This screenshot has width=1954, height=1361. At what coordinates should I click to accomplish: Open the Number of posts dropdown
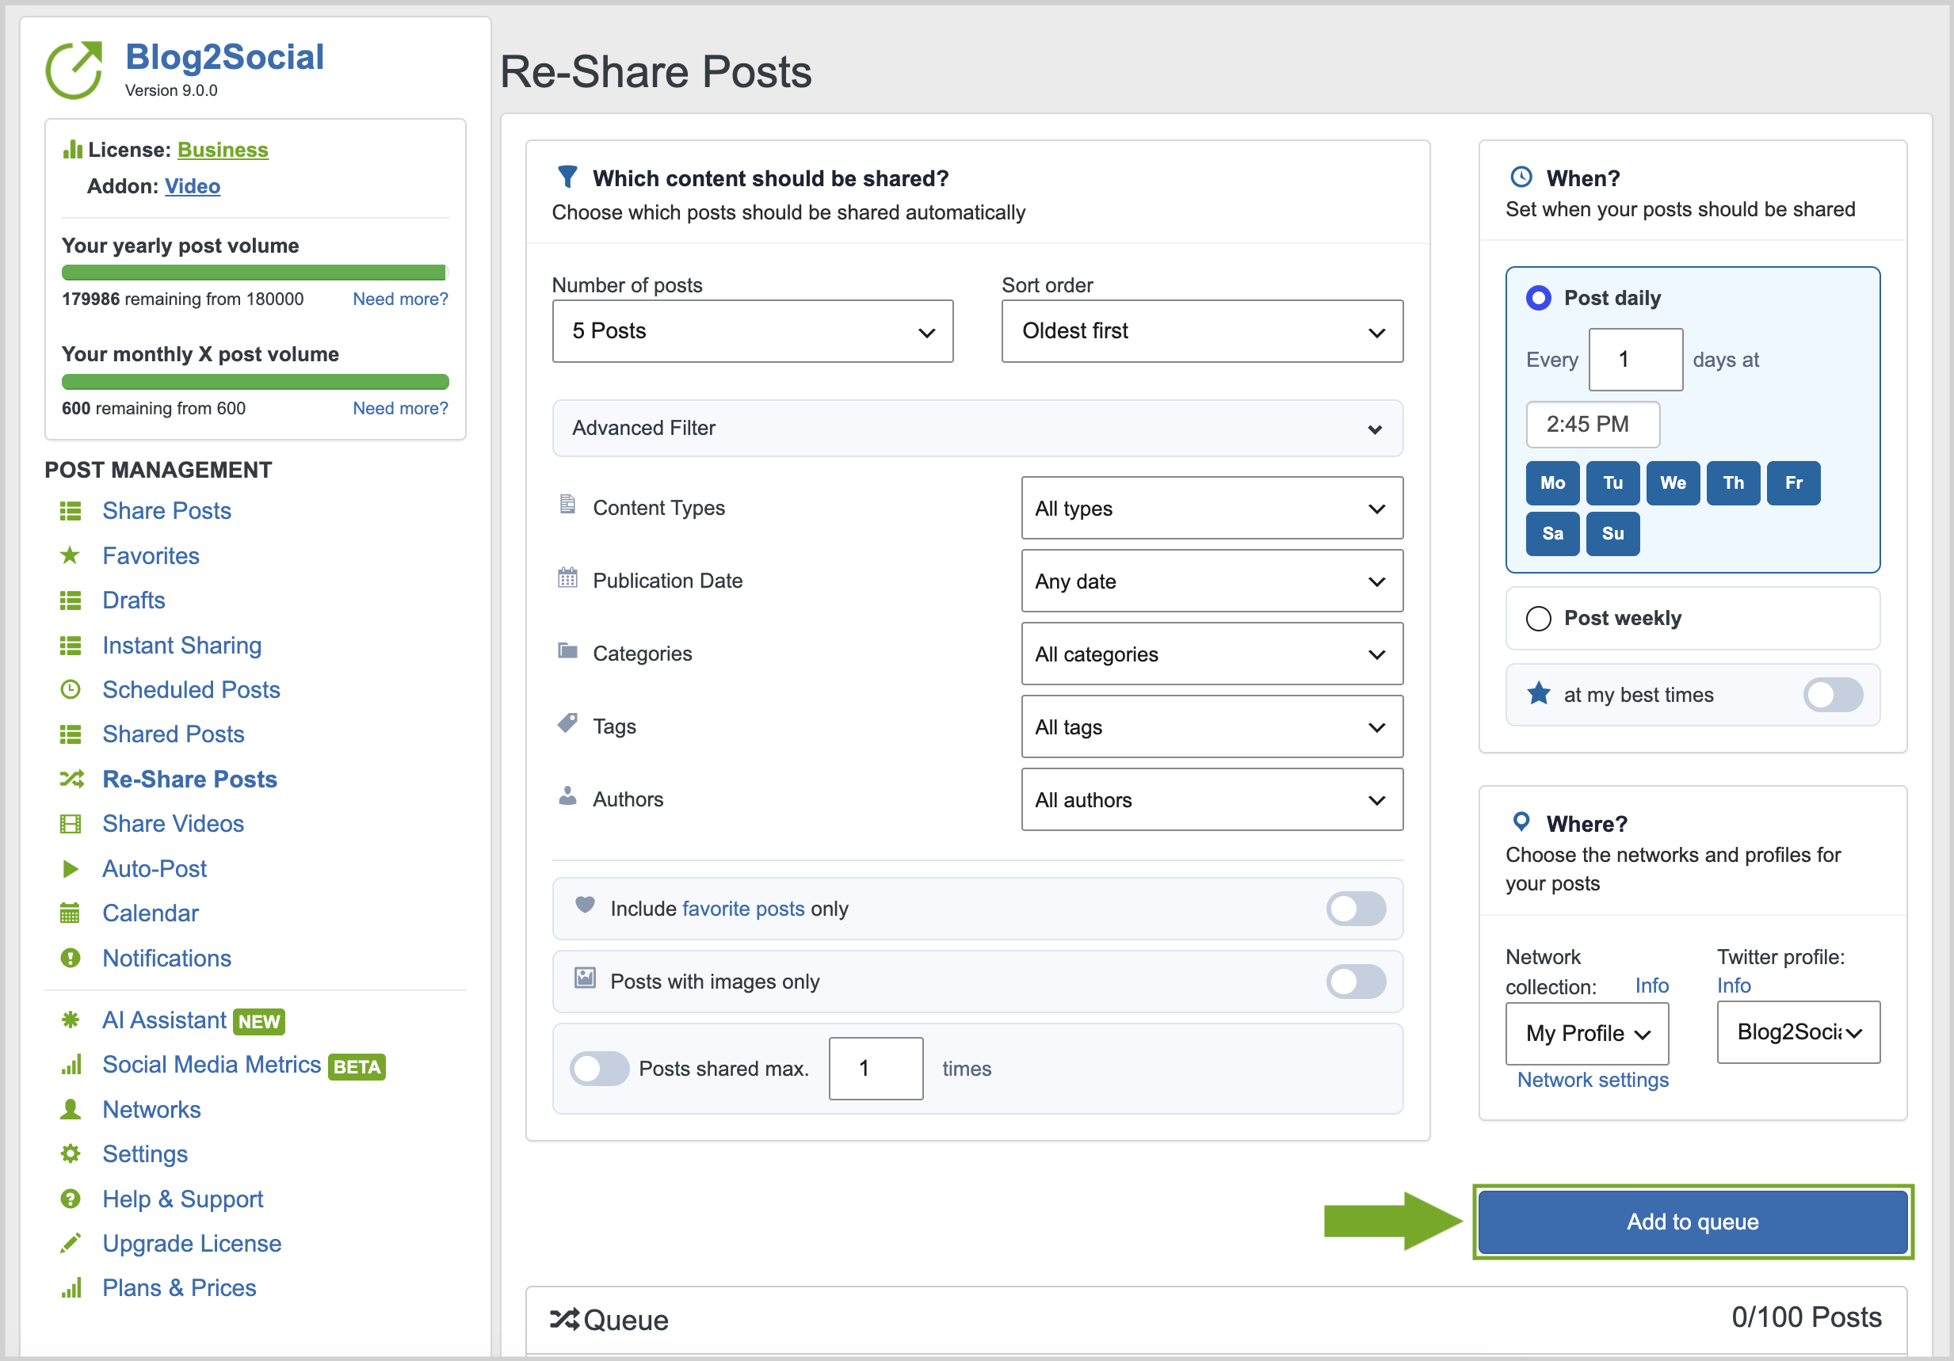tap(754, 331)
